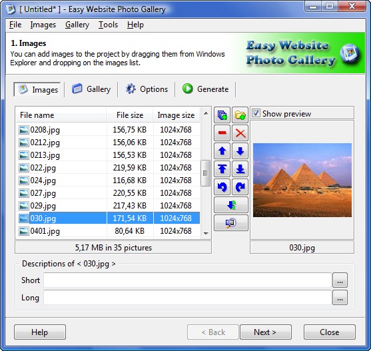Image resolution: width=371 pixels, height=351 pixels.
Task: Move selected image to bottom of list
Action: (240, 169)
